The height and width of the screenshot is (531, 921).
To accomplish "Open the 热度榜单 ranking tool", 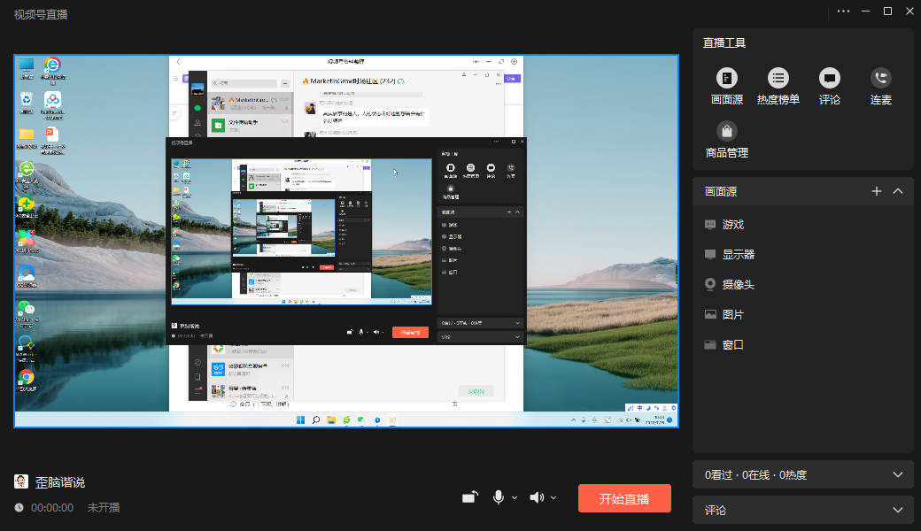I will point(778,78).
